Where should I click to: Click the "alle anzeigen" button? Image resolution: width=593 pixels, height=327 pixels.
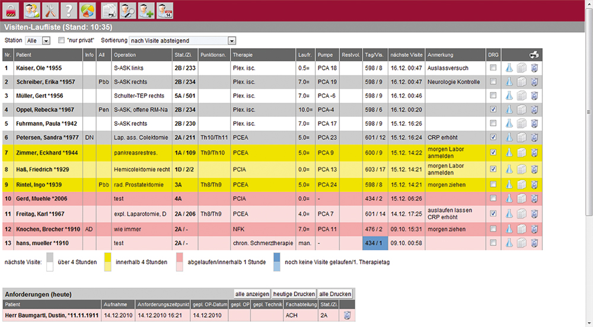(252, 294)
